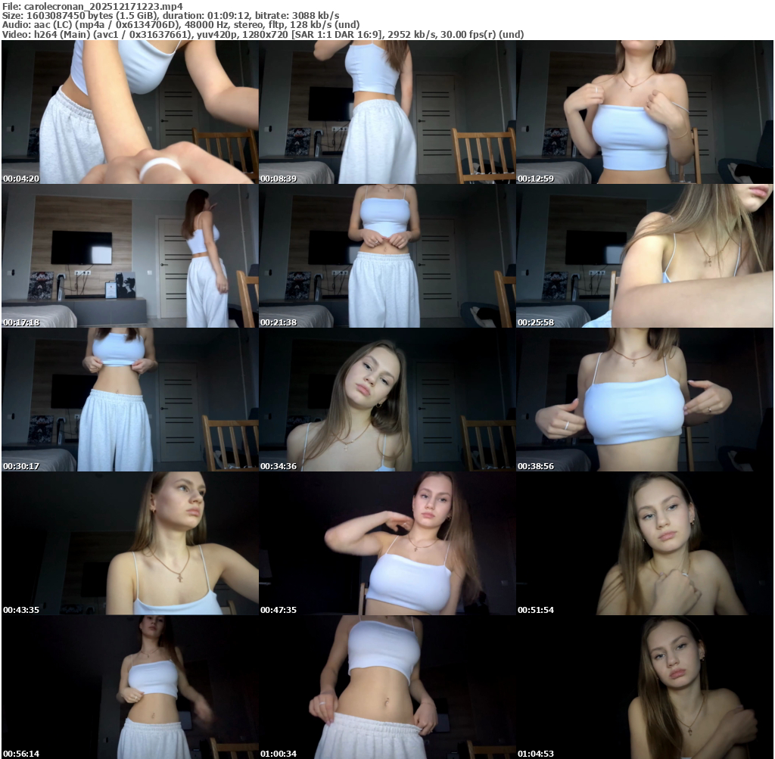
Task: Choose the thumbnail stamped 00:25:58
Action: (x=645, y=256)
